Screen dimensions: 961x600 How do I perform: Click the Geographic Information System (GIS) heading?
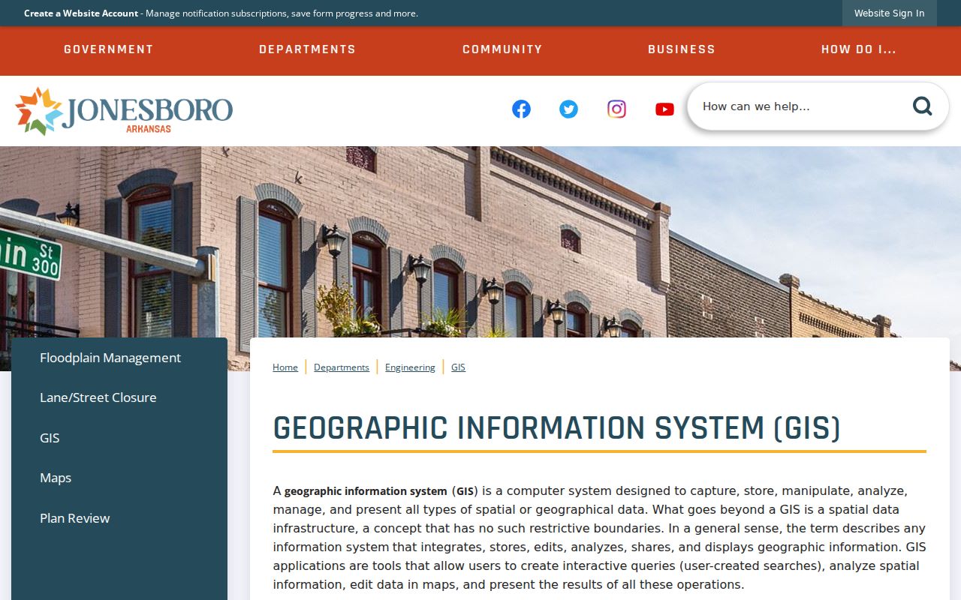pos(556,428)
